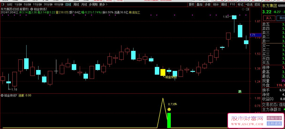Select the 卖五 order book row
This screenshot has width=285, height=129.
click(x=273, y=24)
